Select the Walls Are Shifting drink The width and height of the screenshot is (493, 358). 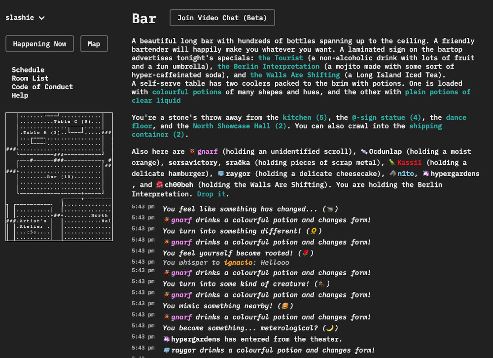(x=295, y=75)
